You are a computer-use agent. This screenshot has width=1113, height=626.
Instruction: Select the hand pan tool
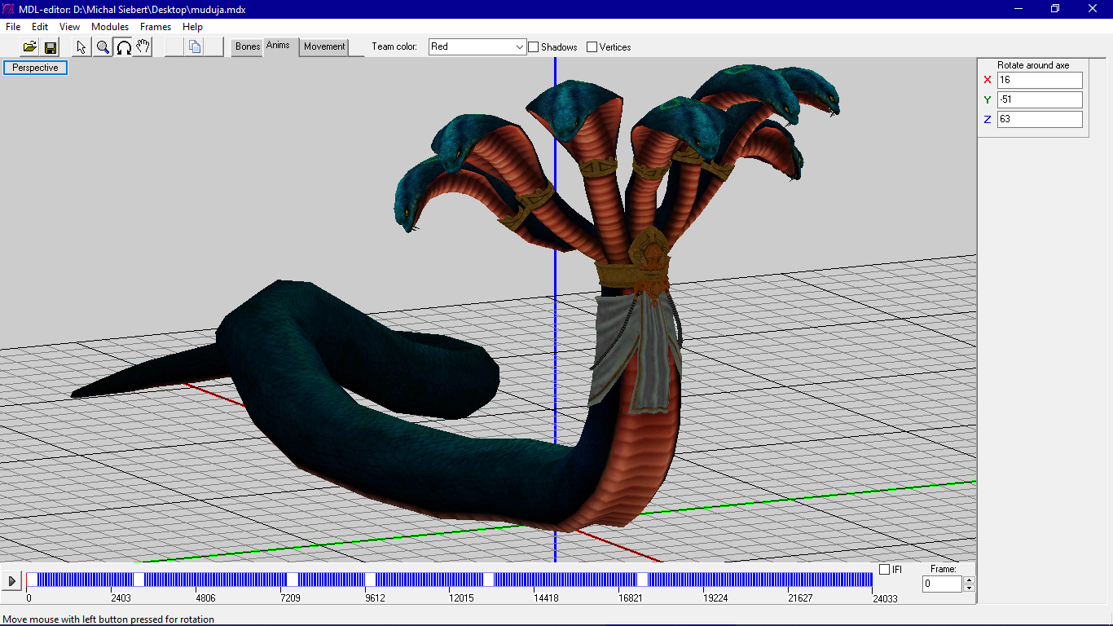[143, 47]
